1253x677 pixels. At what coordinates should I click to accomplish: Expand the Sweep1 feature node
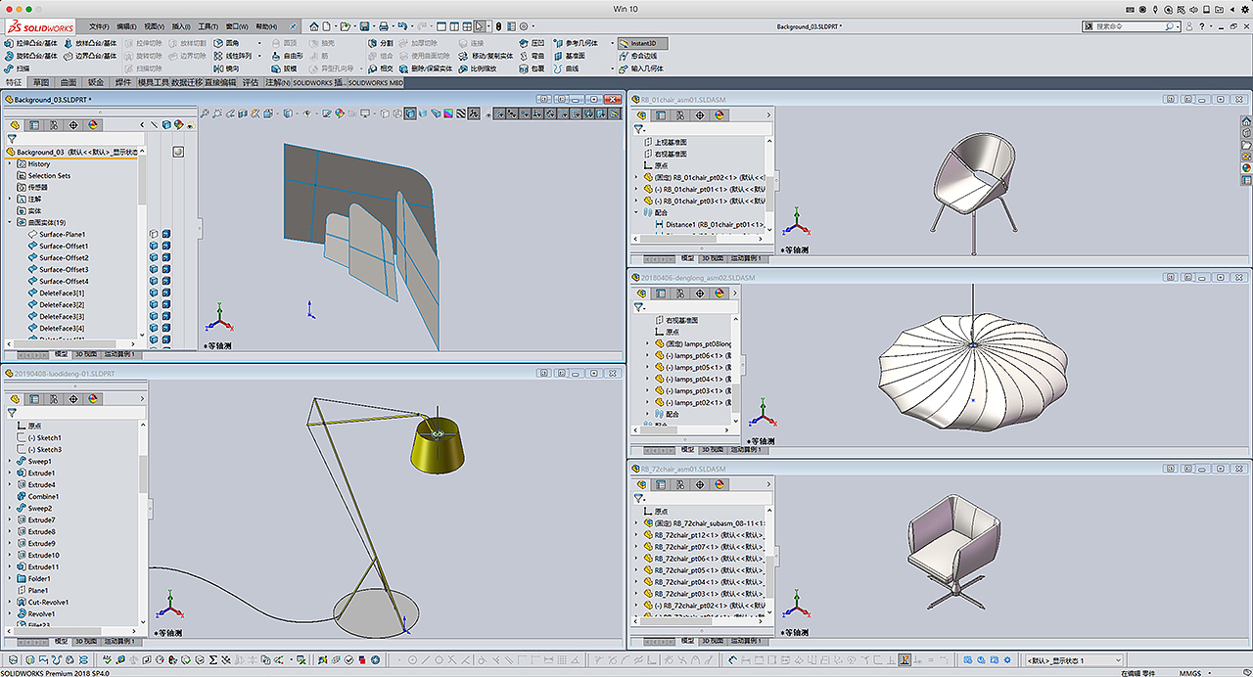click(x=10, y=462)
